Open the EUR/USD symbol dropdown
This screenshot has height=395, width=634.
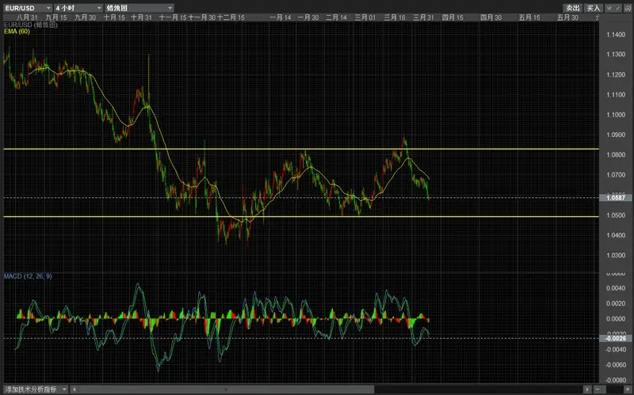pyautogui.click(x=28, y=8)
